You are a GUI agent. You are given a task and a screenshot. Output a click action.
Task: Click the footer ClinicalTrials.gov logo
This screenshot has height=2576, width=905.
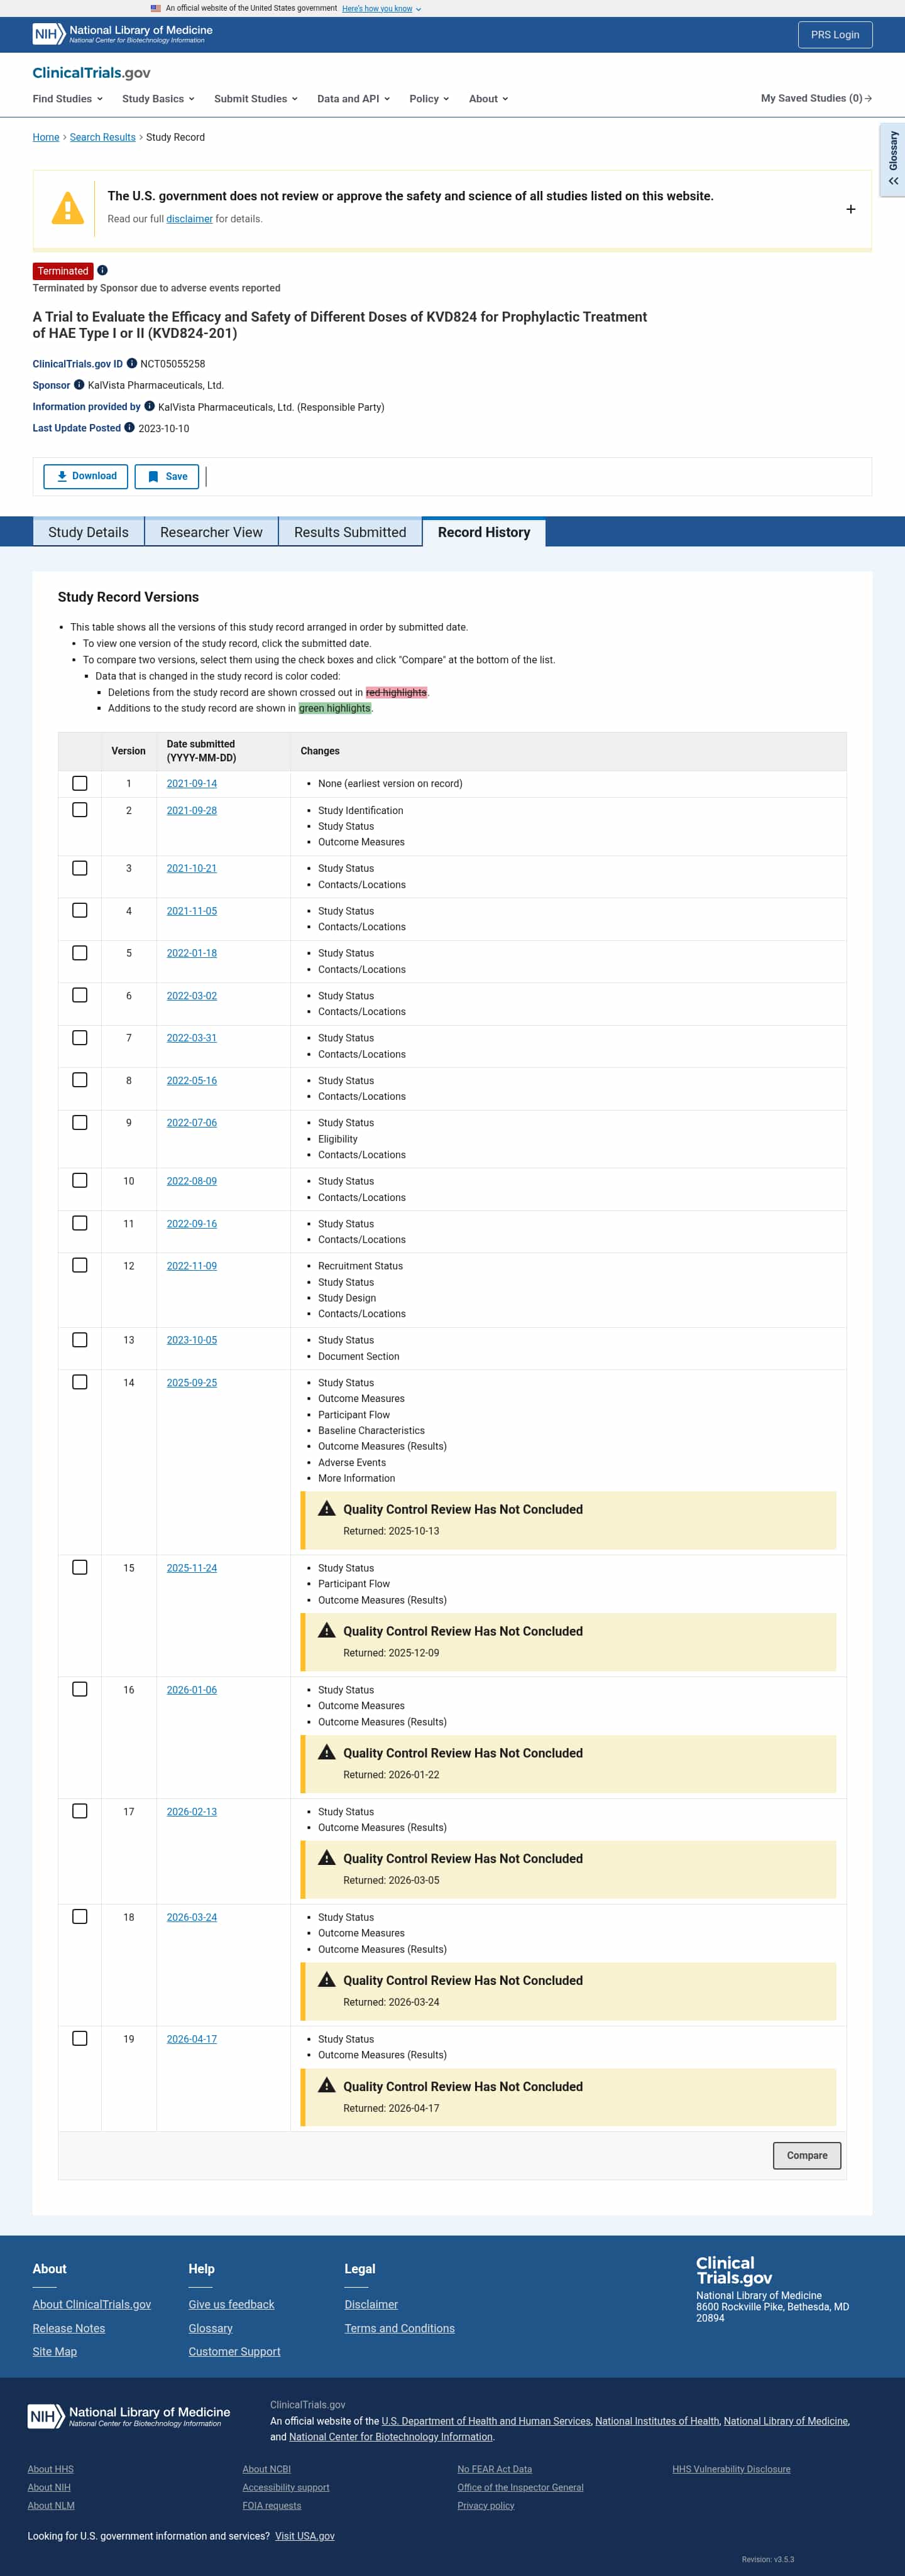click(734, 2270)
